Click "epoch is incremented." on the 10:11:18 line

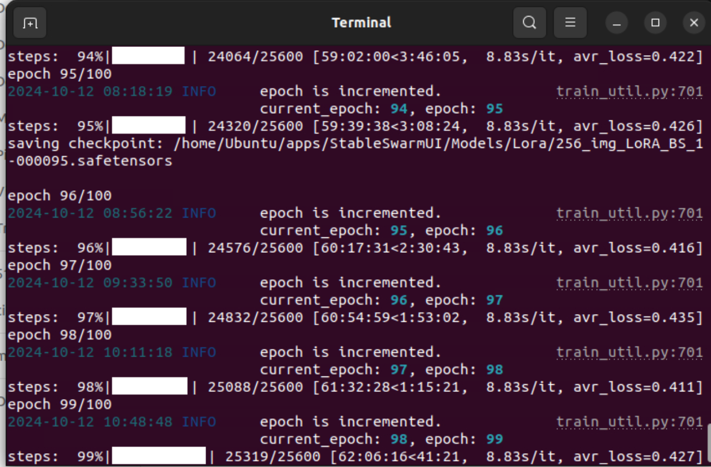tap(351, 352)
